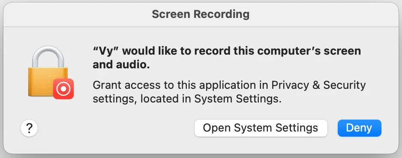The width and height of the screenshot is (402, 158).
Task: Click "System Settings" in the description sentence
Action: [x=236, y=99]
